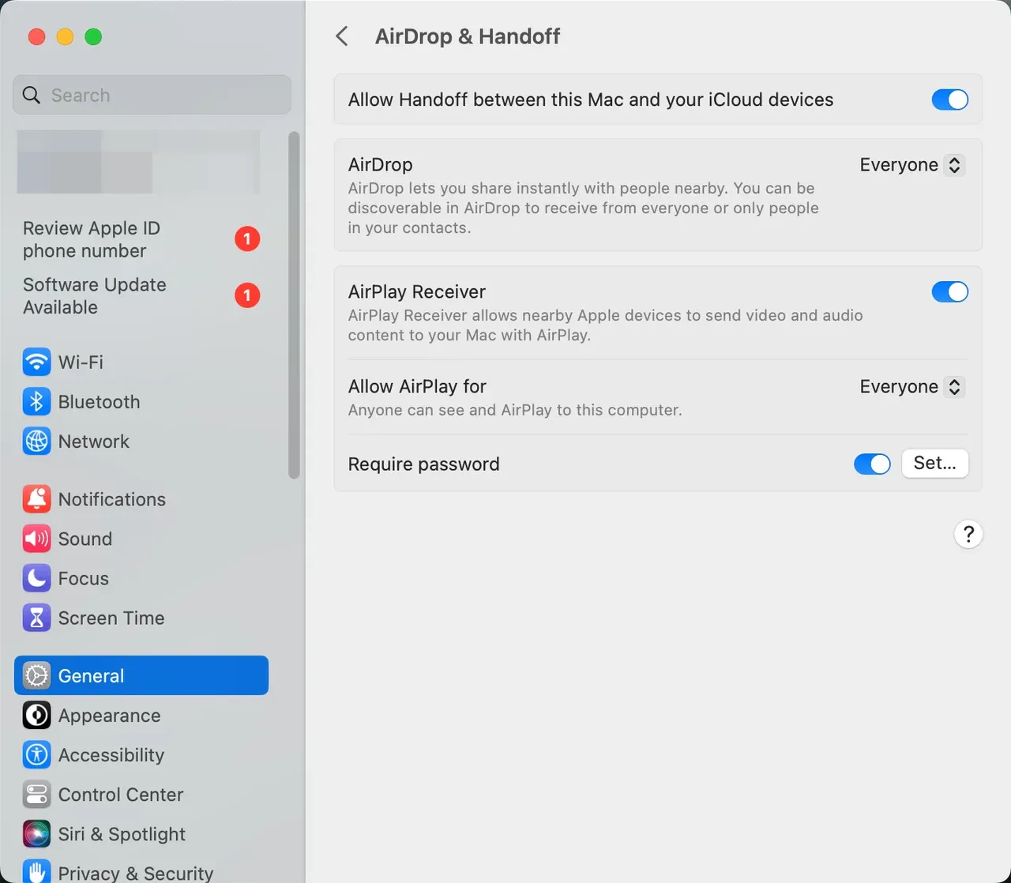
Task: Open help with the question mark button
Action: (968, 534)
